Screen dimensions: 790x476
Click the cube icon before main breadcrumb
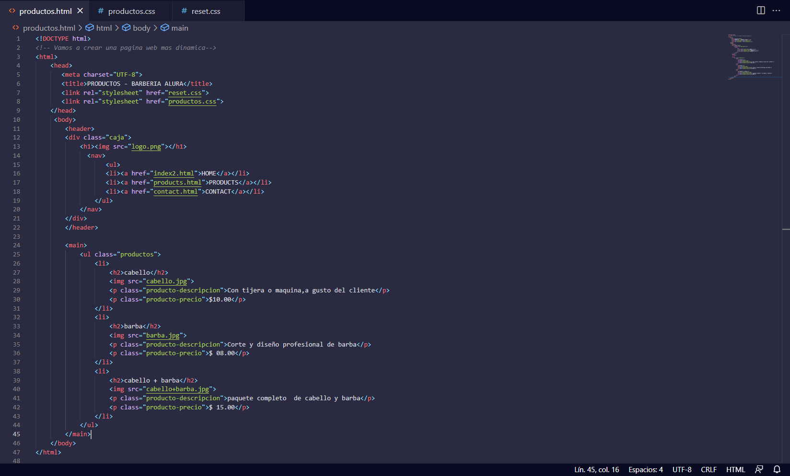click(x=164, y=28)
